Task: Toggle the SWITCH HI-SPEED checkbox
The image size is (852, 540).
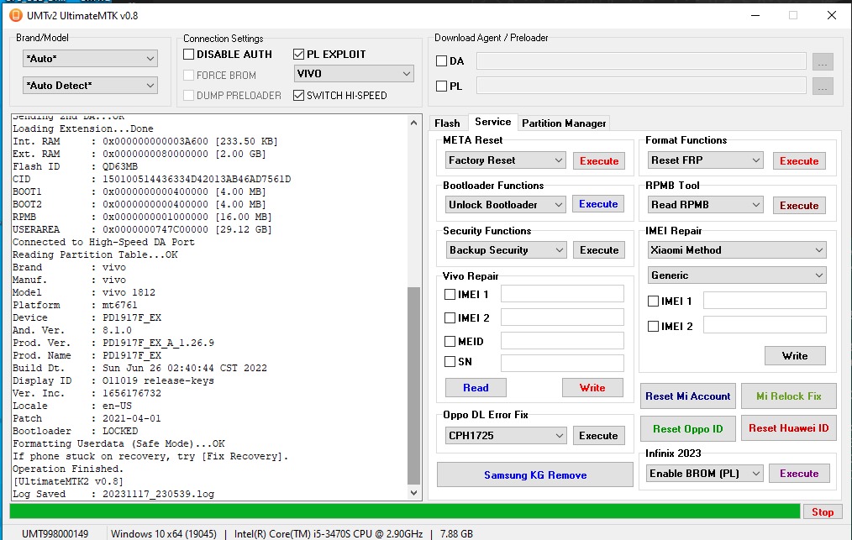Action: point(299,96)
